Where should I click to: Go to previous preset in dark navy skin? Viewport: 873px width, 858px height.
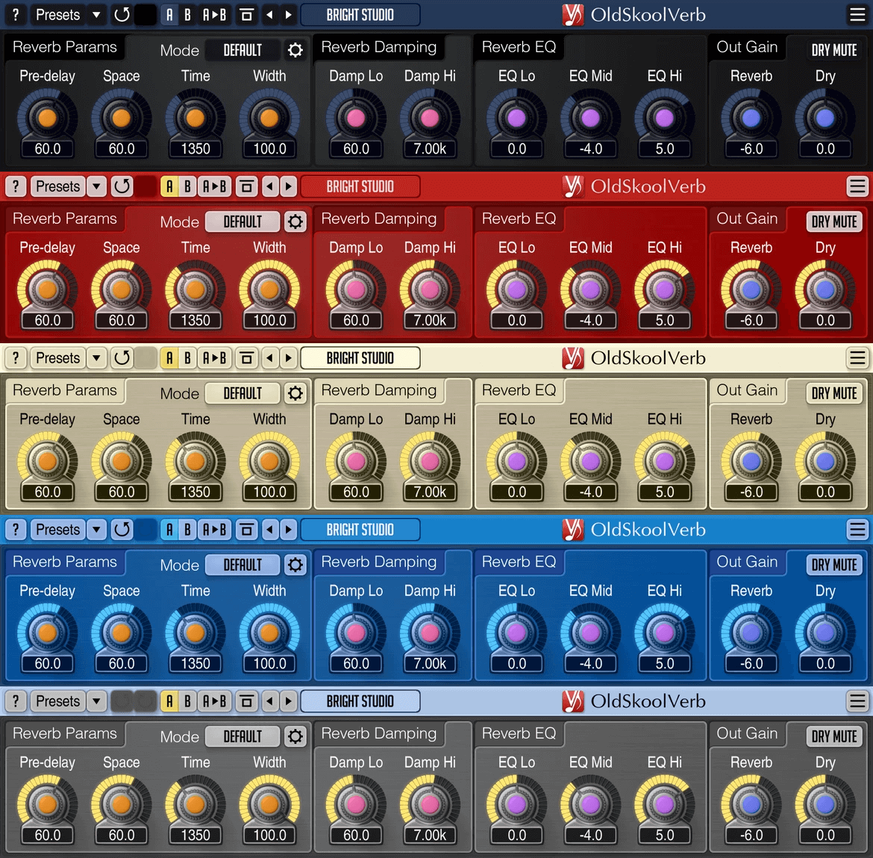coord(270,15)
